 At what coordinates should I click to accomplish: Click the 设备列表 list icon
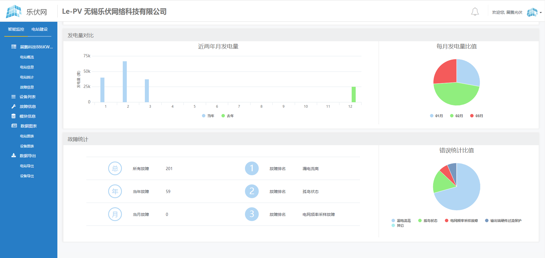[13, 97]
